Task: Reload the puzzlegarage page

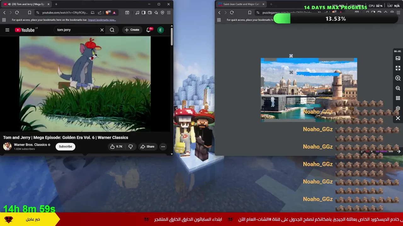Action: pyautogui.click(x=232, y=13)
